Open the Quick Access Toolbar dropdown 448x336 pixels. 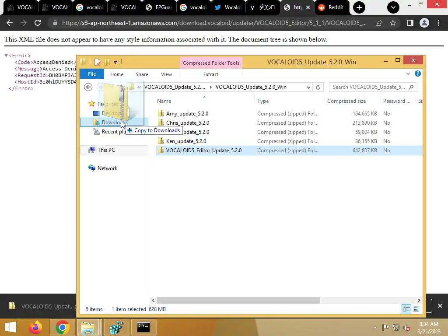coord(115,62)
